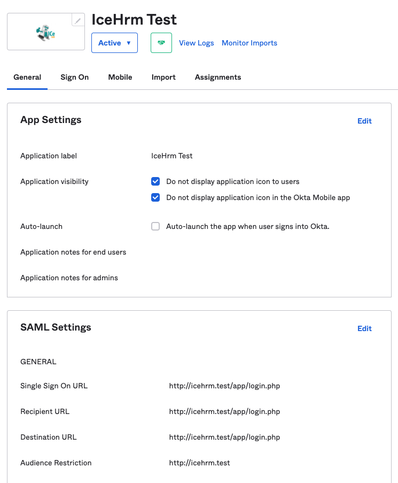Viewport: 398px width, 483px height.
Task: Click the Monitor Imports link
Action: pos(249,42)
